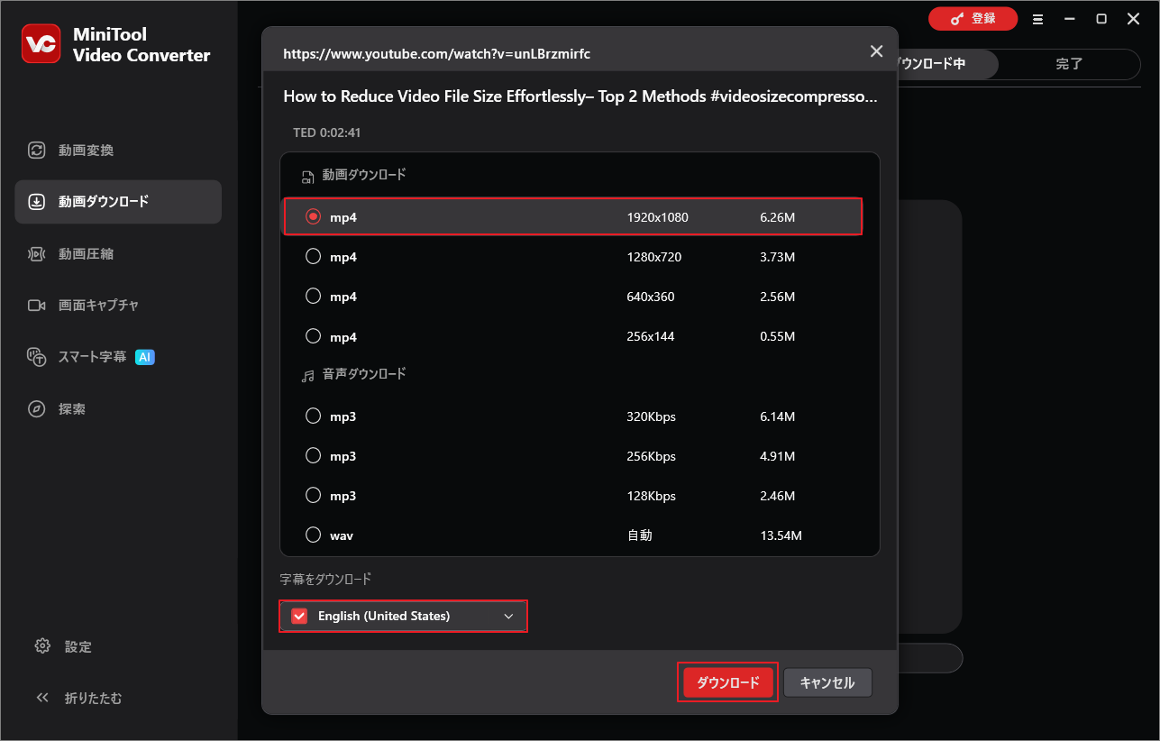Click the ダウンロード button to start downloading
This screenshot has width=1160, height=741.
click(726, 682)
